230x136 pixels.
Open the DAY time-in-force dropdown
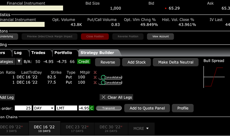[x=44, y=108]
